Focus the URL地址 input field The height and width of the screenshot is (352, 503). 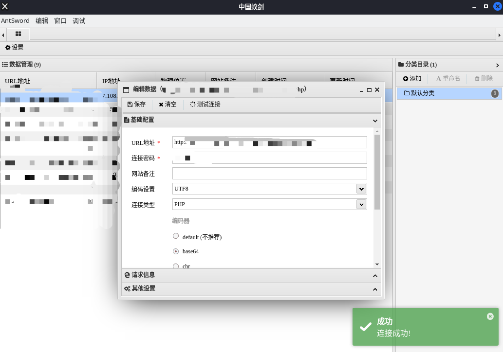pyautogui.click(x=269, y=142)
